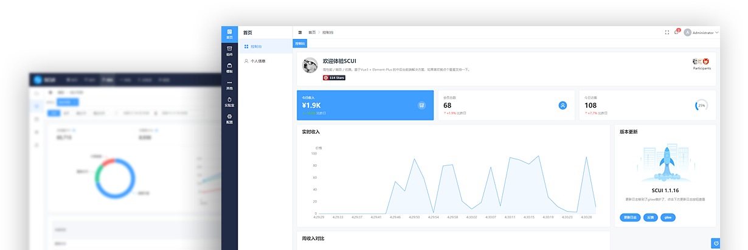Select 控制台 in the side menu

point(256,46)
